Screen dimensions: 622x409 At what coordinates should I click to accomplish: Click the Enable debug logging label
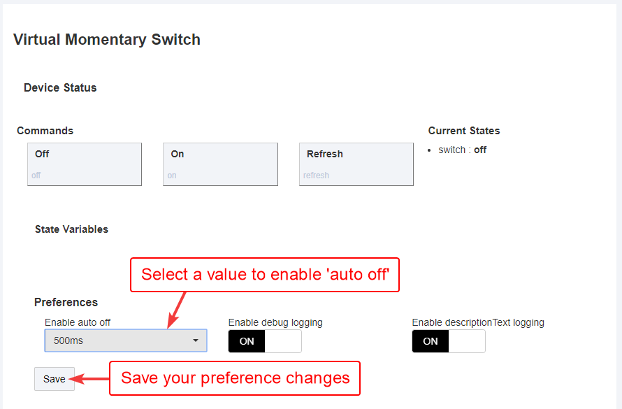(275, 322)
